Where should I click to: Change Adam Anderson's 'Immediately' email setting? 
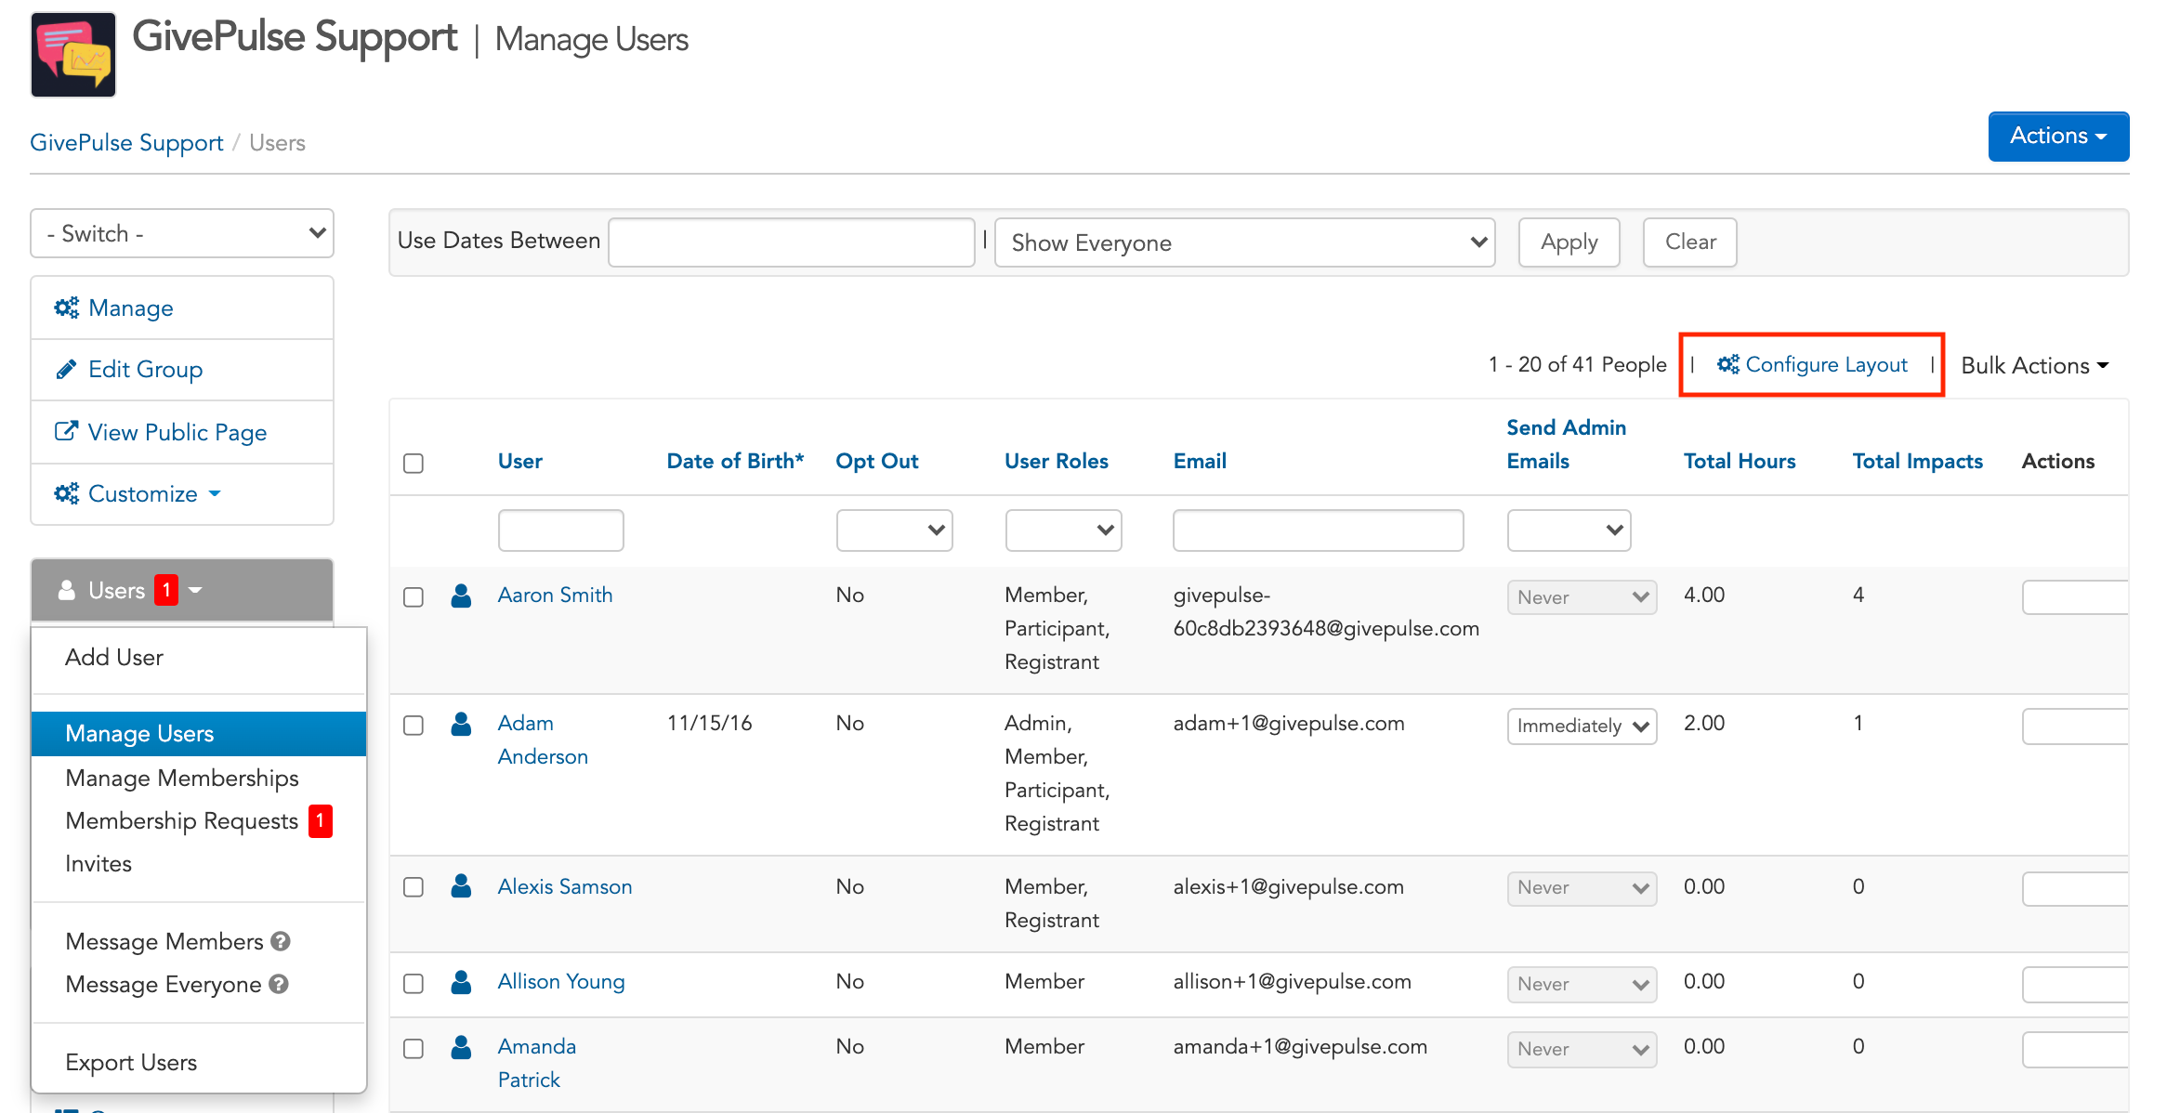pos(1582,726)
